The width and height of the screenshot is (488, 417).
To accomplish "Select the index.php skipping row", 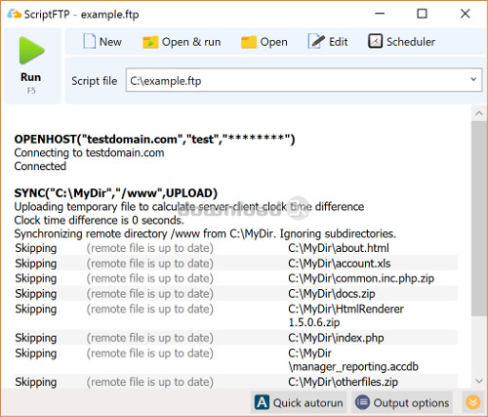I will point(236,338).
